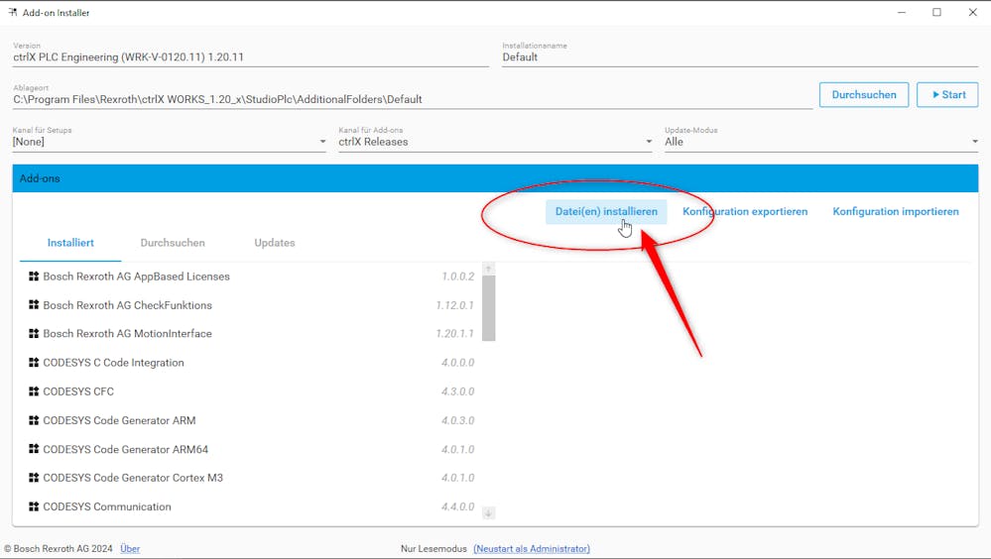Click the CODESYS C Code Integration add-on icon
Image resolution: width=991 pixels, height=559 pixels.
[x=34, y=363]
